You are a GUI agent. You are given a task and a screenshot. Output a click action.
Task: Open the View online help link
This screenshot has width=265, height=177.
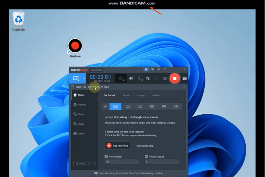[x=145, y=145]
